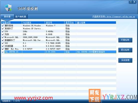
Task: Click the 5.1 IIS allowed version cell
Action: click(24, 43)
